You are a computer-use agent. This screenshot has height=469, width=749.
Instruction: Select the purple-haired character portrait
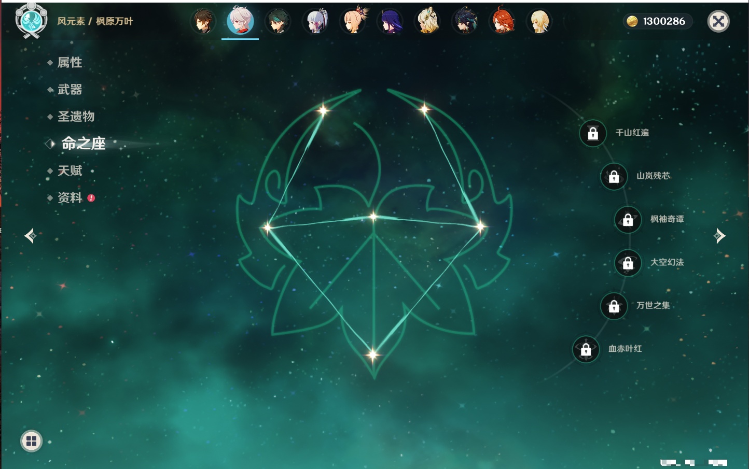390,21
